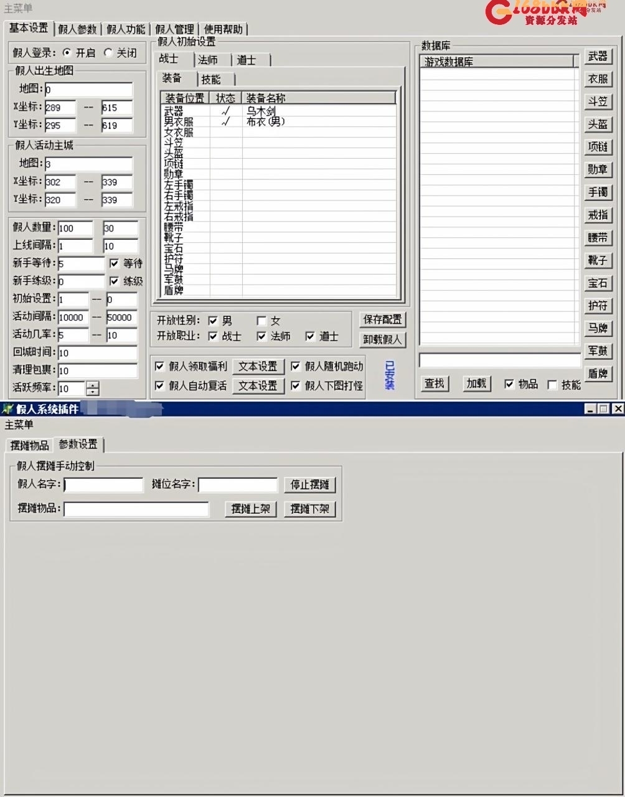This screenshot has width=625, height=797.
Task: Click the 摆摊上架 button
Action: click(x=250, y=509)
